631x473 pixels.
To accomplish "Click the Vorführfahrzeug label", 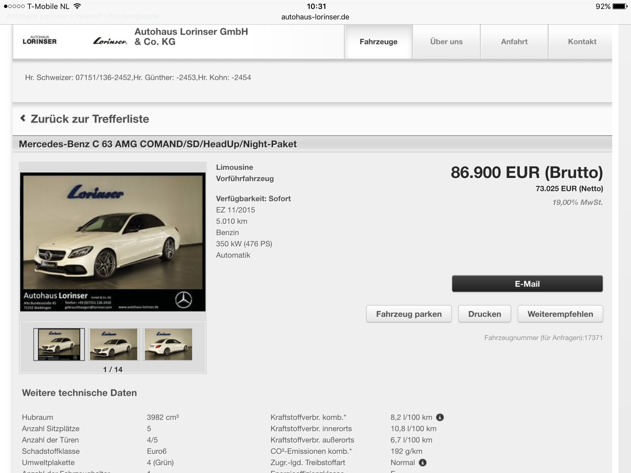I will pyautogui.click(x=245, y=179).
